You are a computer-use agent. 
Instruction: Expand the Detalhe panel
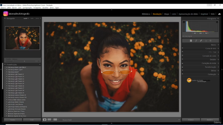(218, 59)
